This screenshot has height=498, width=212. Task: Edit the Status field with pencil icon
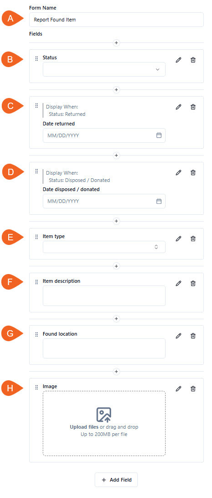[x=178, y=60]
